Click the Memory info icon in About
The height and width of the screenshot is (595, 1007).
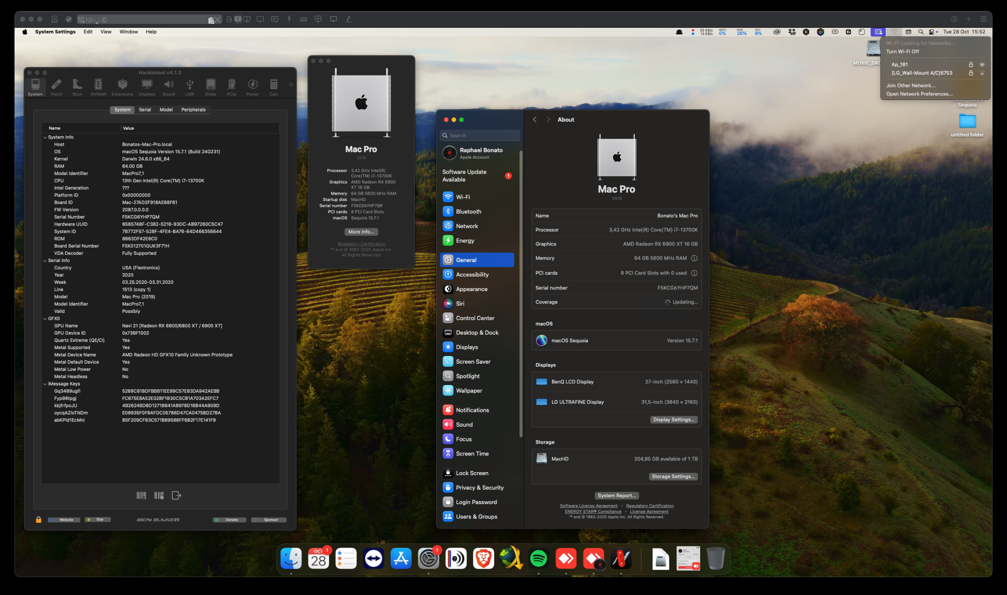point(694,258)
